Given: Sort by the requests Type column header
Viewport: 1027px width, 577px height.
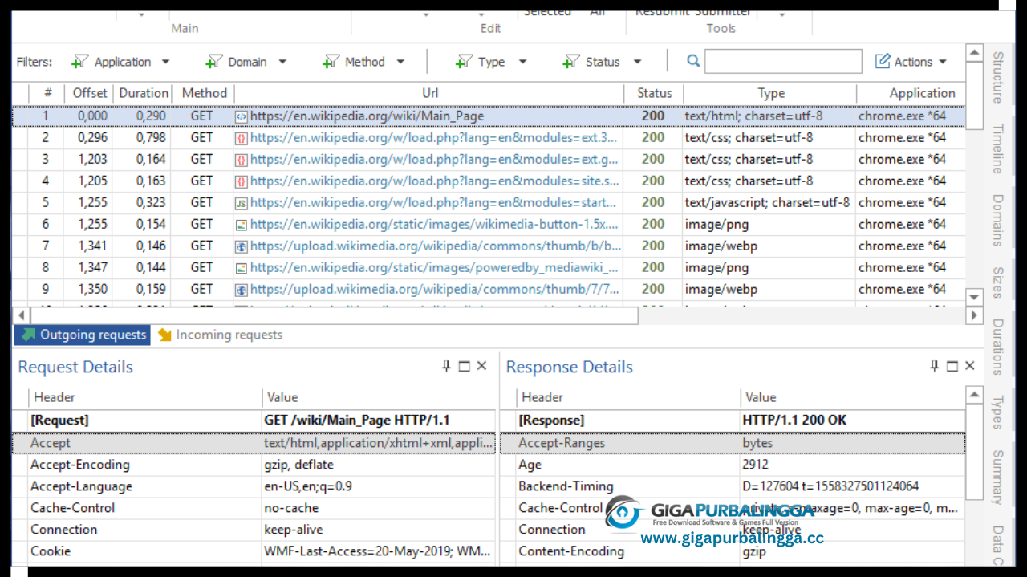Looking at the screenshot, I should click(x=770, y=93).
